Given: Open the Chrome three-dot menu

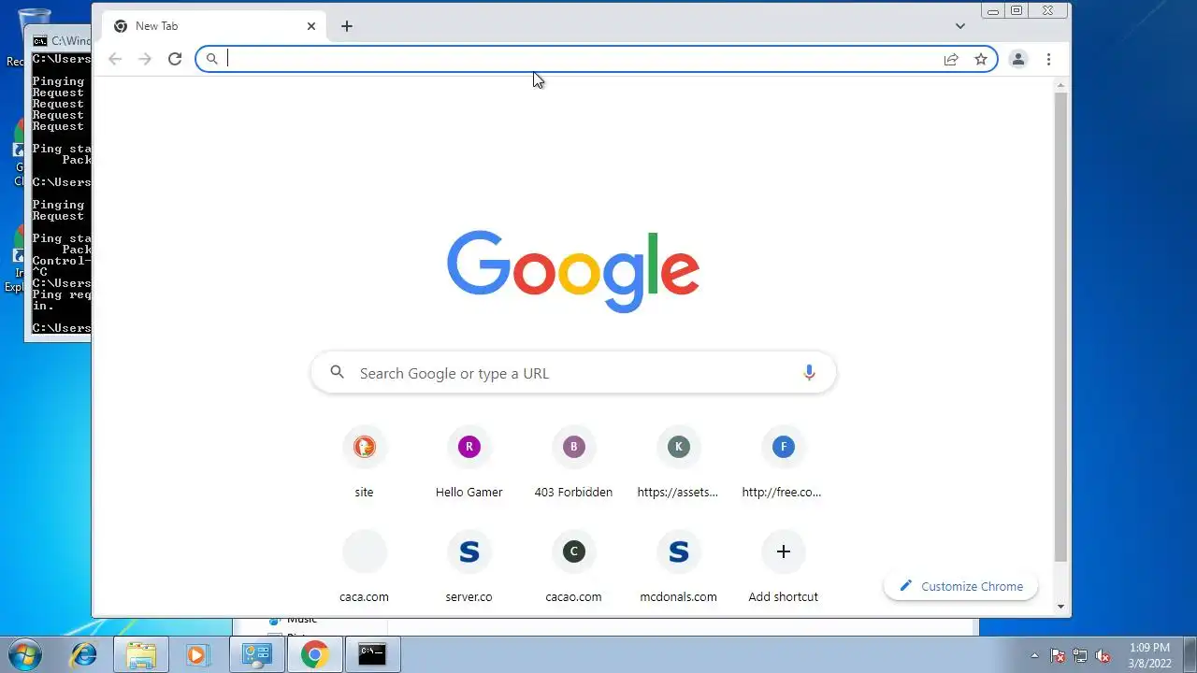Looking at the screenshot, I should (x=1048, y=59).
